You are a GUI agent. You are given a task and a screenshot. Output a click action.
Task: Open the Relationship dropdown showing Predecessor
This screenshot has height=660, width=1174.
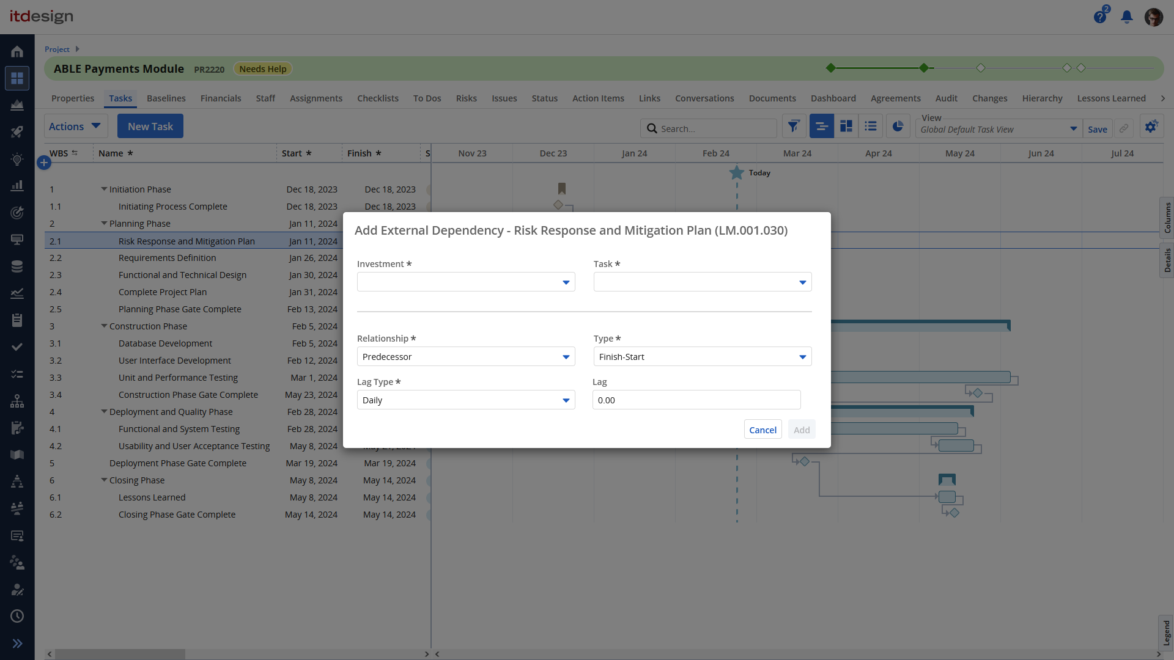[x=466, y=356]
